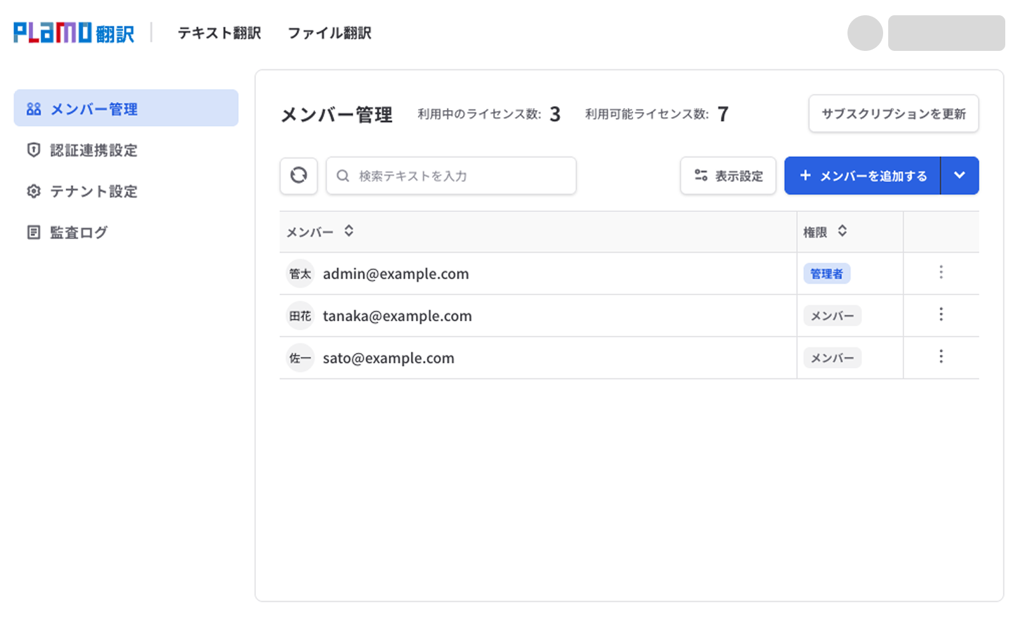
Task: Click the 表示設定 filter icon
Action: tap(701, 176)
